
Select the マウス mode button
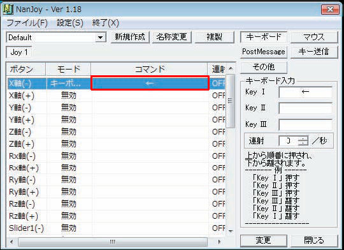[x=314, y=37]
